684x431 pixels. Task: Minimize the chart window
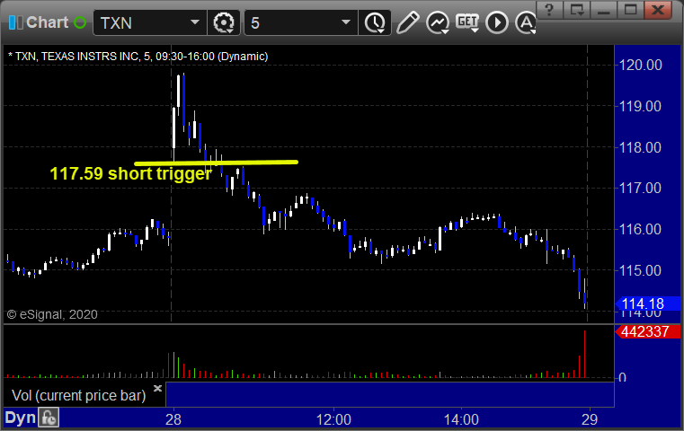[604, 10]
